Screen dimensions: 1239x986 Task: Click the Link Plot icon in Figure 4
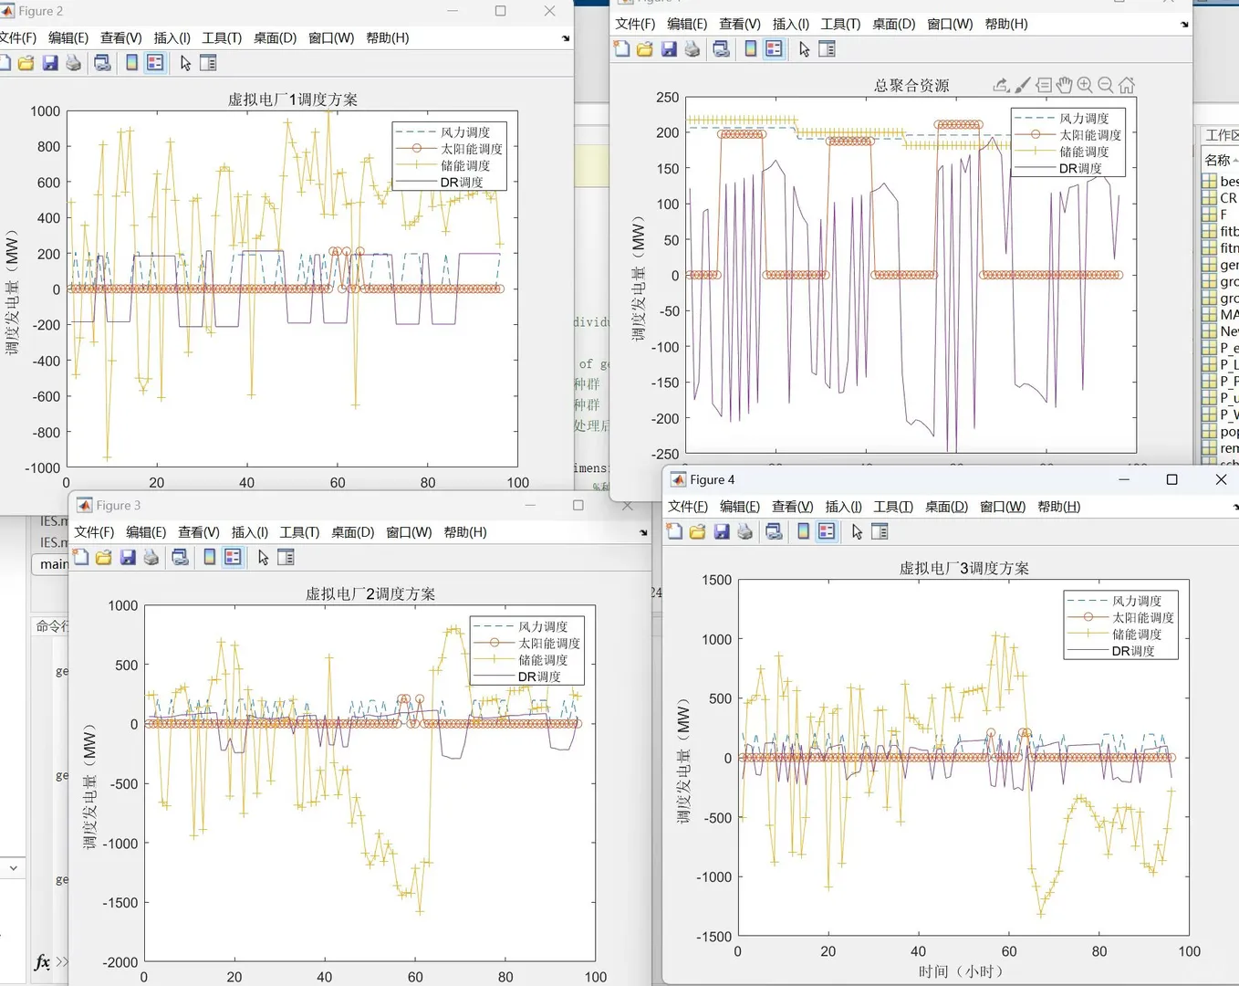[x=775, y=532]
